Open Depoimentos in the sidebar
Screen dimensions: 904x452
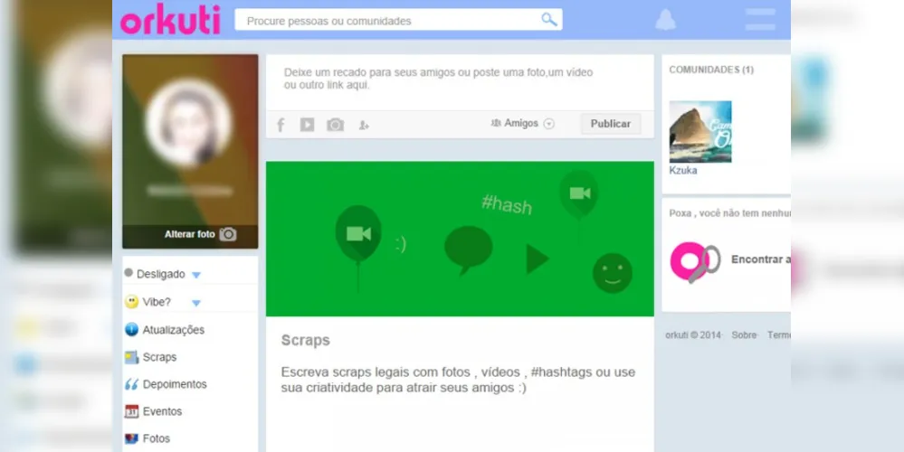[x=175, y=384]
